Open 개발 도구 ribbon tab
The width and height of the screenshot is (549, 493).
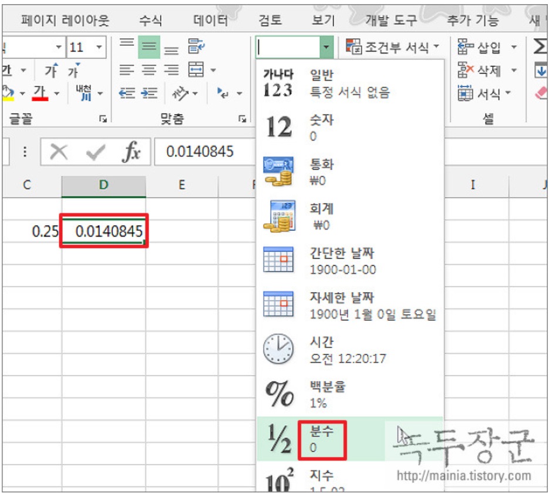click(391, 21)
